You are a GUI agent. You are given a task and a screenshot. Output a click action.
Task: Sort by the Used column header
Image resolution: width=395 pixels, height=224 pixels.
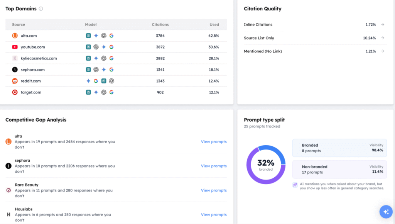click(x=214, y=24)
